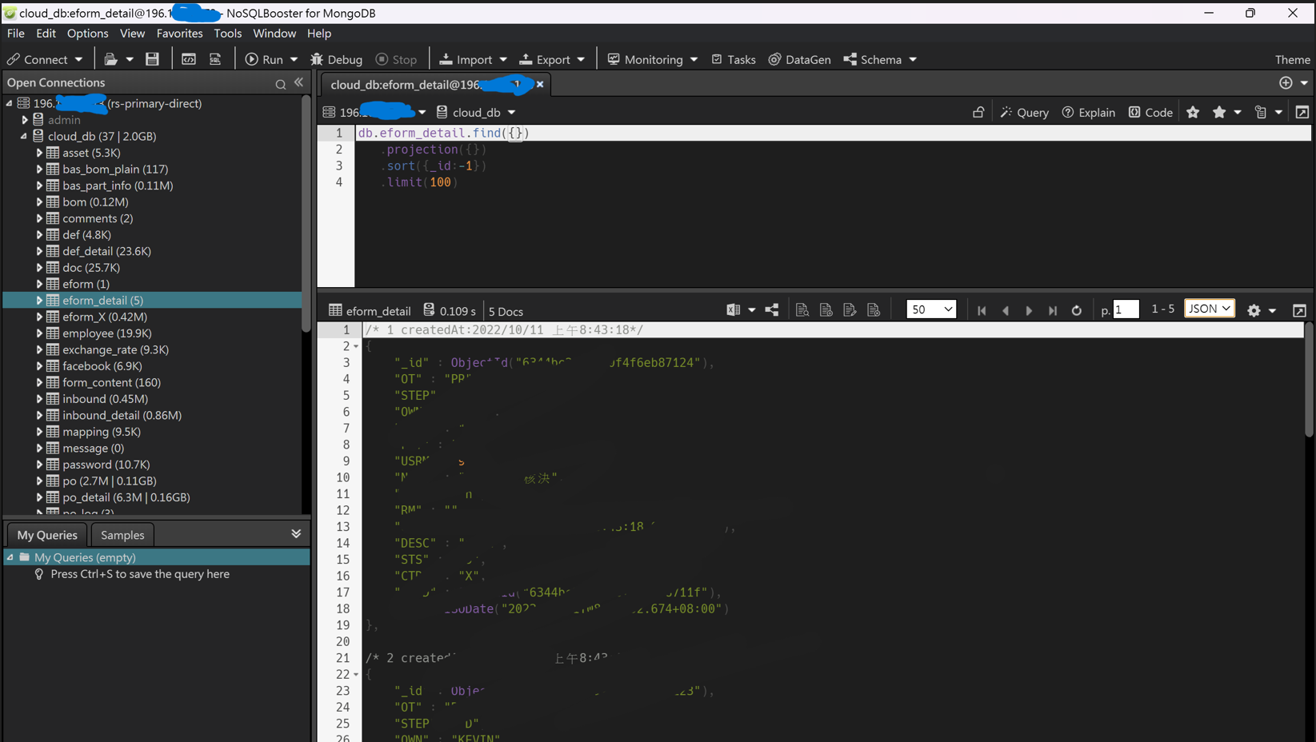The image size is (1316, 742).
Task: Open the Favorites menu
Action: click(x=179, y=34)
